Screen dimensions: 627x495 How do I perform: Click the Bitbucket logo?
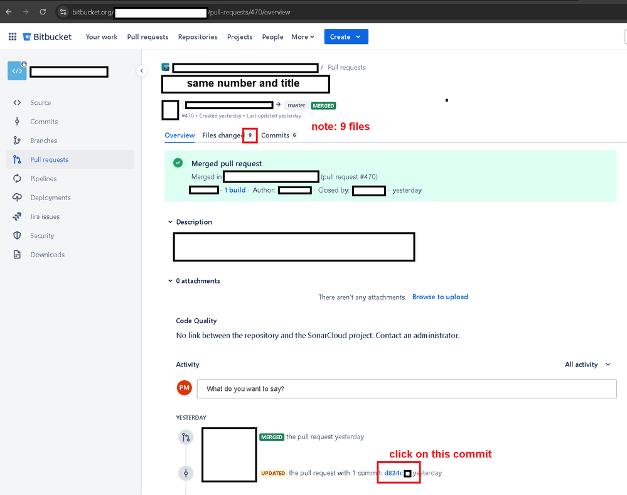point(47,37)
